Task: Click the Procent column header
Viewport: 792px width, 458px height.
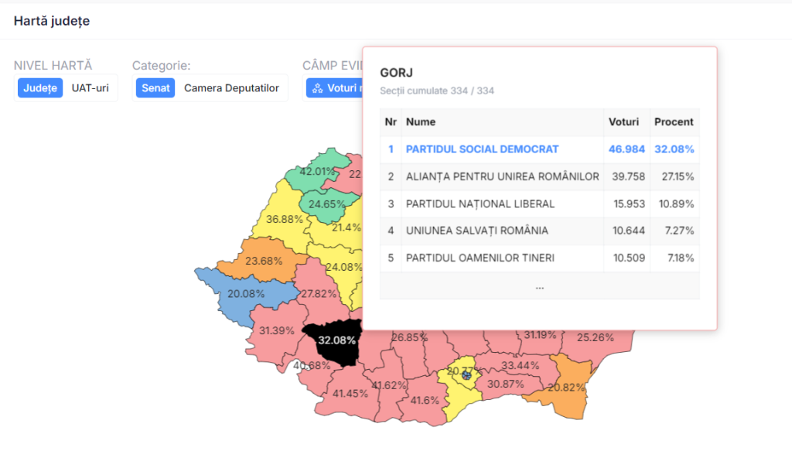Action: point(674,121)
